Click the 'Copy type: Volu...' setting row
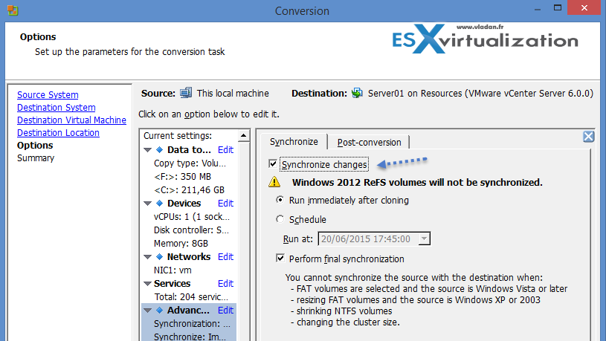This screenshot has height=341, width=606. pos(190,163)
